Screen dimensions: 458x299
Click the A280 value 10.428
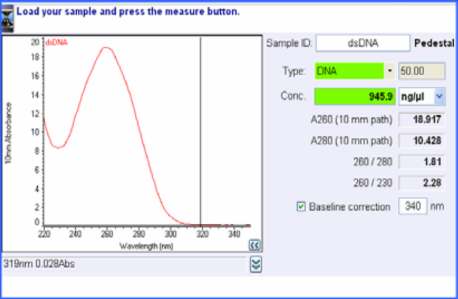coord(421,141)
